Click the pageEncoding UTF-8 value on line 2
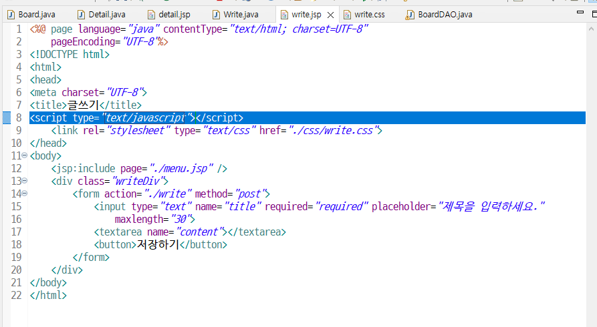 140,41
